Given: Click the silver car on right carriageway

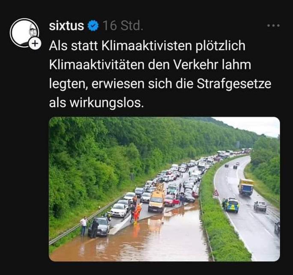Looking at the screenshot, I should tap(260, 206).
